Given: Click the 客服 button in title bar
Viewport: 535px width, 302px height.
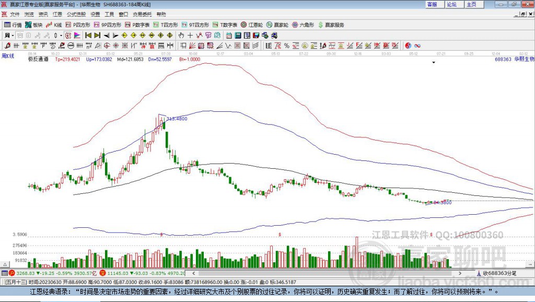Looking at the screenshot, I should (434, 4).
